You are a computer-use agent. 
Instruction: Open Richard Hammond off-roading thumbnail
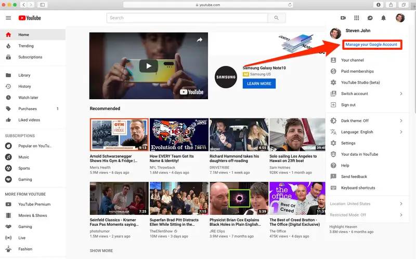pos(239,134)
